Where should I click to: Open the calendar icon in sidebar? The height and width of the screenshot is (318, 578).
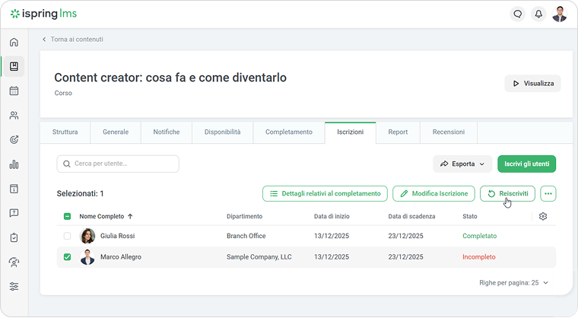[x=14, y=91]
